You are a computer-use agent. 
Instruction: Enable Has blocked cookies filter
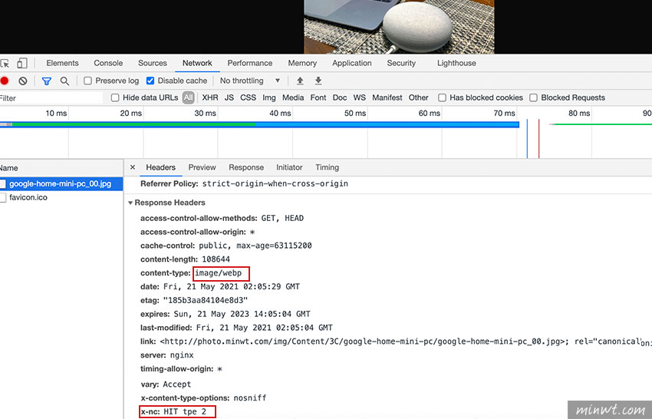[x=442, y=97]
